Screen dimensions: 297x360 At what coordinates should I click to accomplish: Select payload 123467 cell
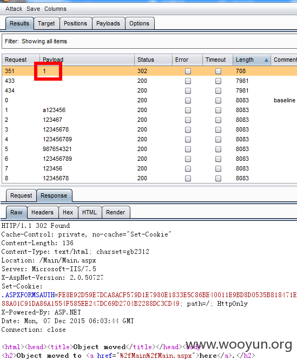coord(52,120)
